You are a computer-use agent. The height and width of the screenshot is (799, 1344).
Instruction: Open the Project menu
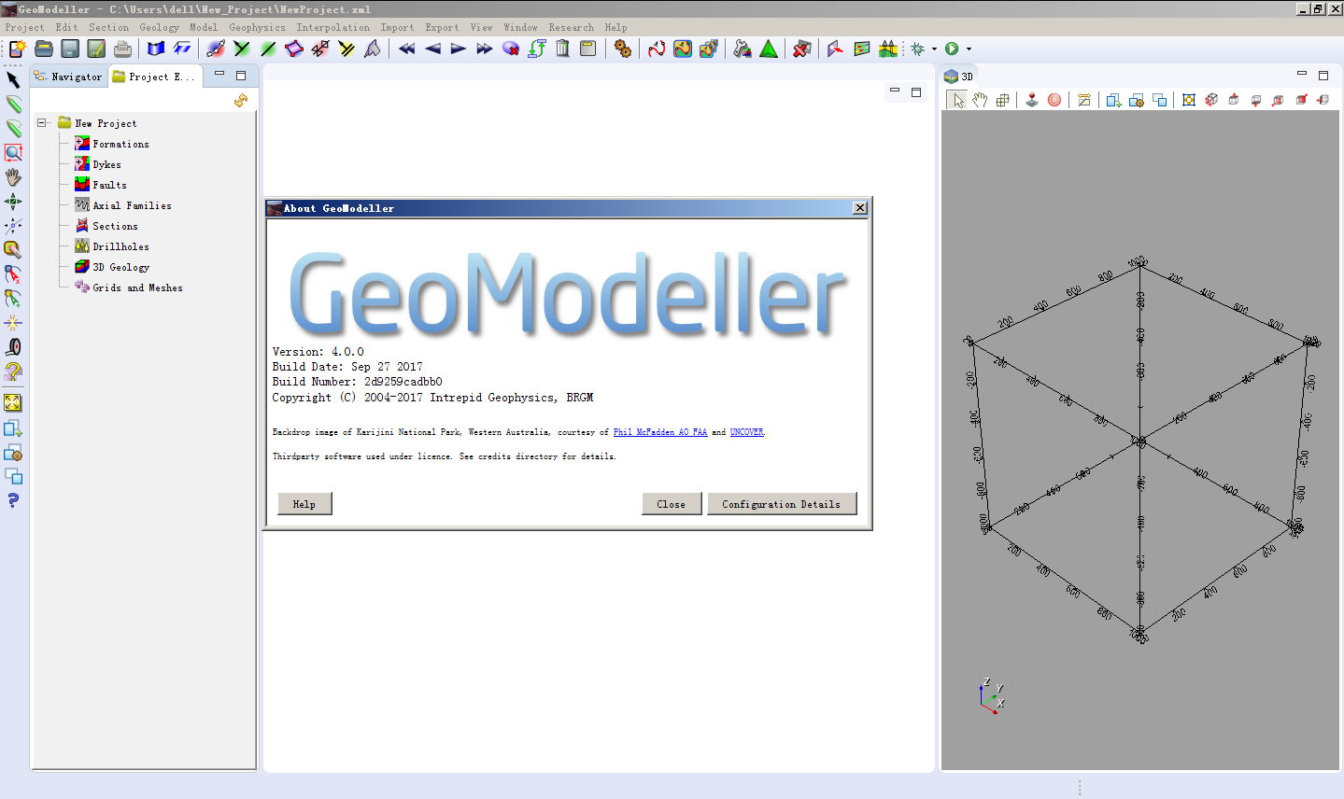pos(24,27)
